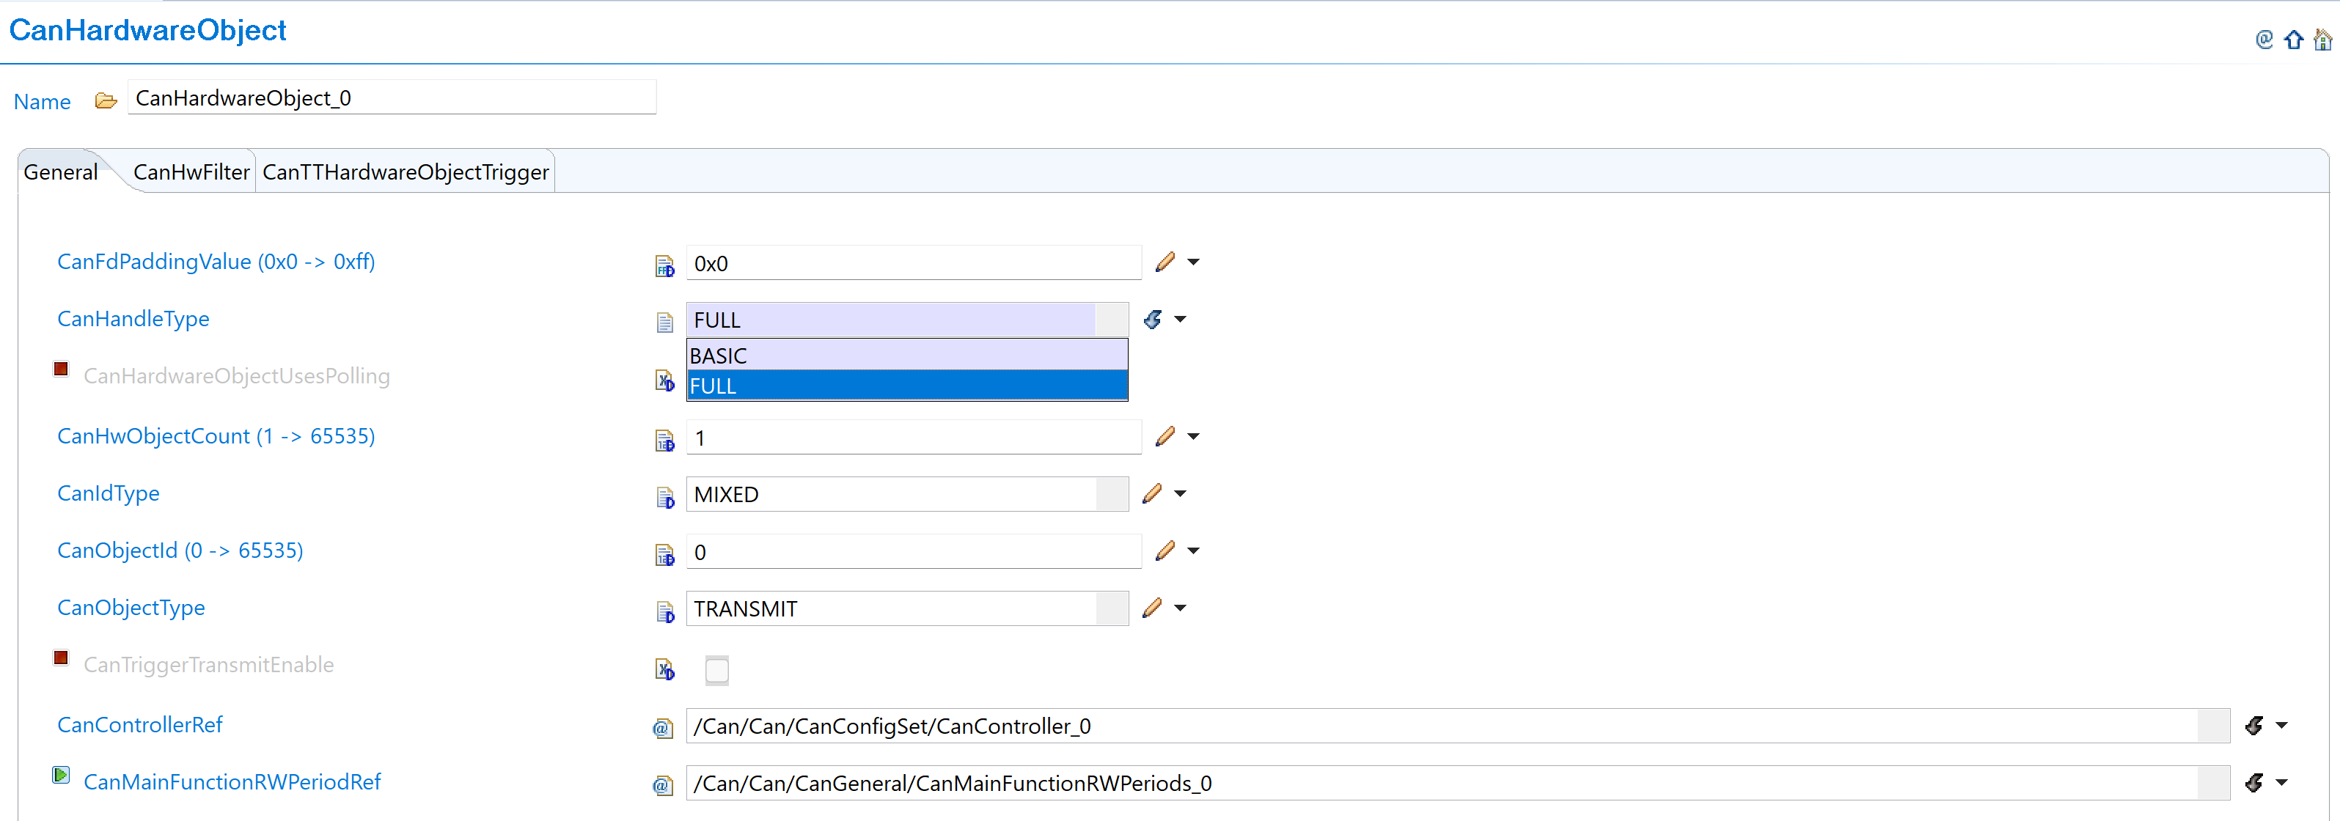Screen dimensions: 2340x821
Task: Click the home icon in the top-right corner
Action: click(2324, 39)
